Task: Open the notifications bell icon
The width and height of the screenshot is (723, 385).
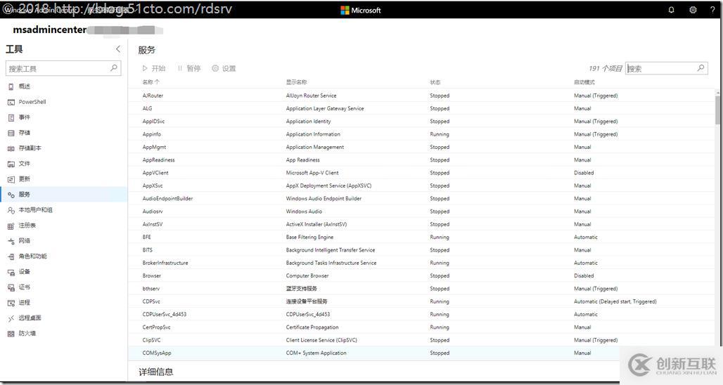Action: coord(672,10)
